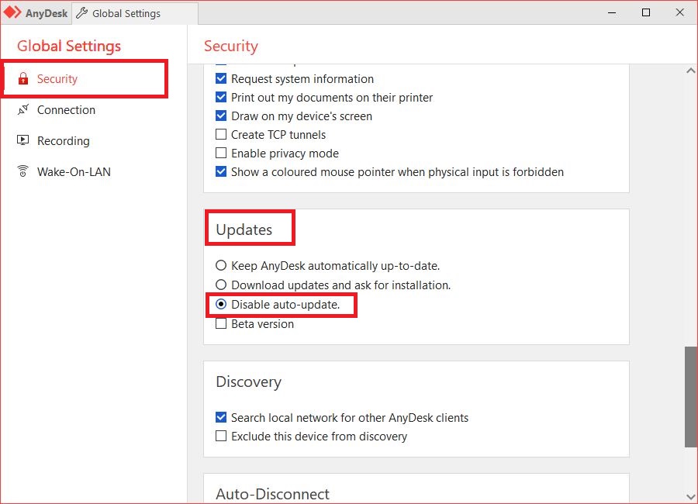Screen dimensions: 698x504
Task: Click the scrollbar down arrow
Action: (x=690, y=496)
